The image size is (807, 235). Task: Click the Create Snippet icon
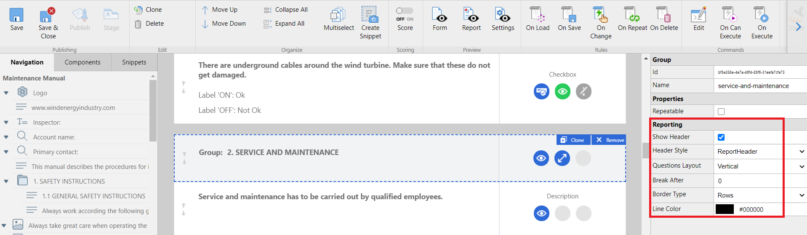tap(370, 15)
